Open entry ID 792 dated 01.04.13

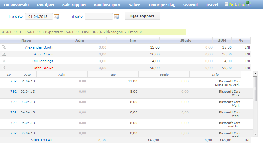pyautogui.click(x=13, y=81)
